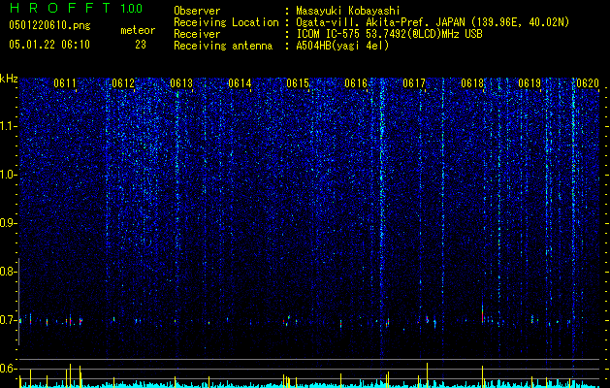Click the 0611 time marker
The image size is (610, 388).
coord(65,83)
